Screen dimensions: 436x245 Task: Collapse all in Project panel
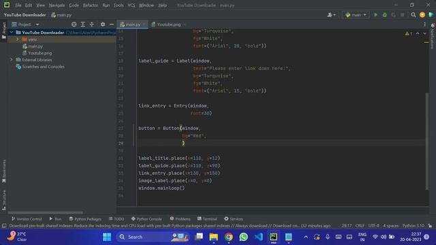(92, 24)
